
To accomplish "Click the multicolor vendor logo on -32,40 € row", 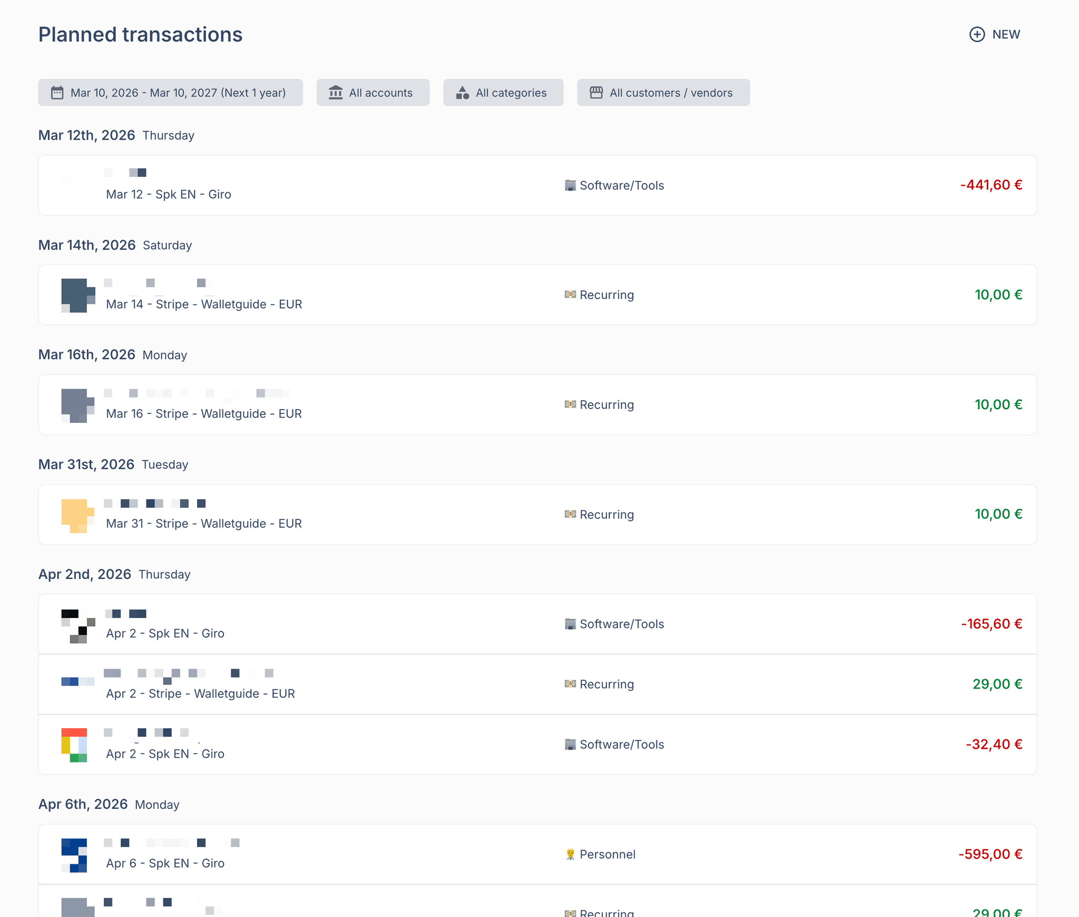I will (x=74, y=745).
